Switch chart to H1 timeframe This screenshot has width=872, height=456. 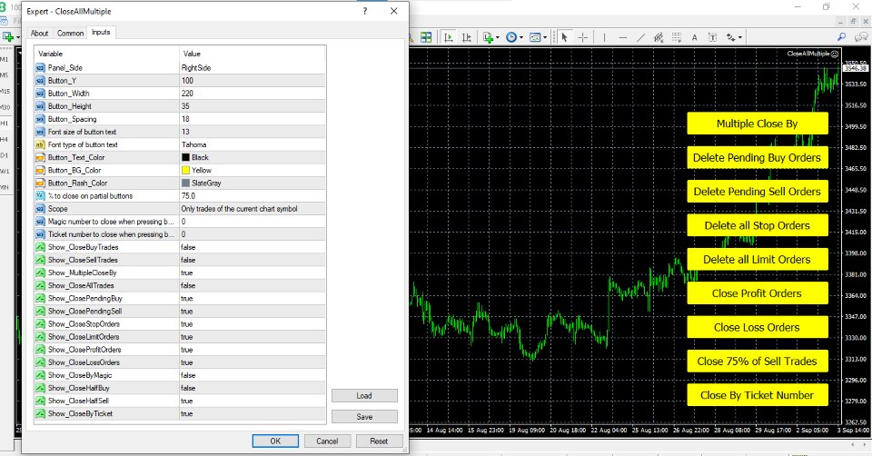pyautogui.click(x=5, y=123)
